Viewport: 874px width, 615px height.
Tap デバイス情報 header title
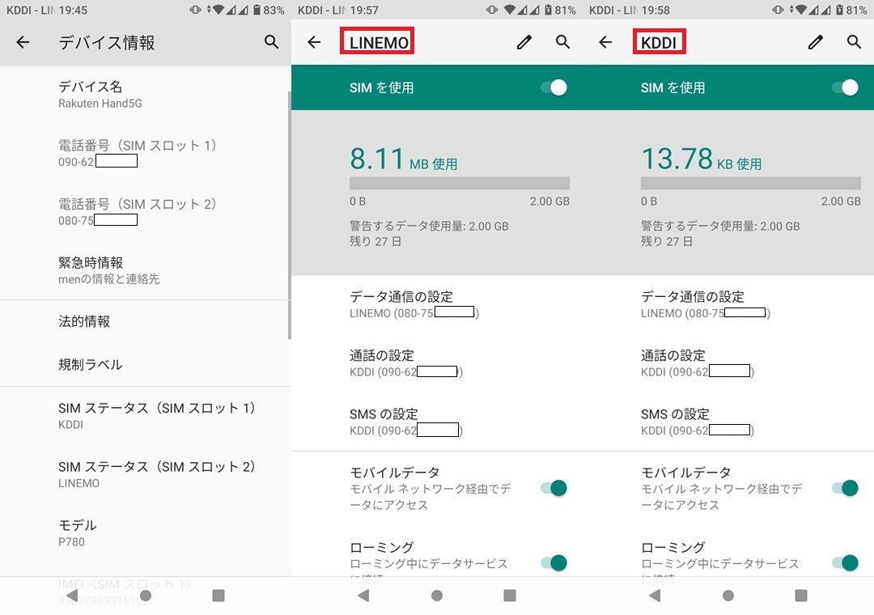click(107, 42)
